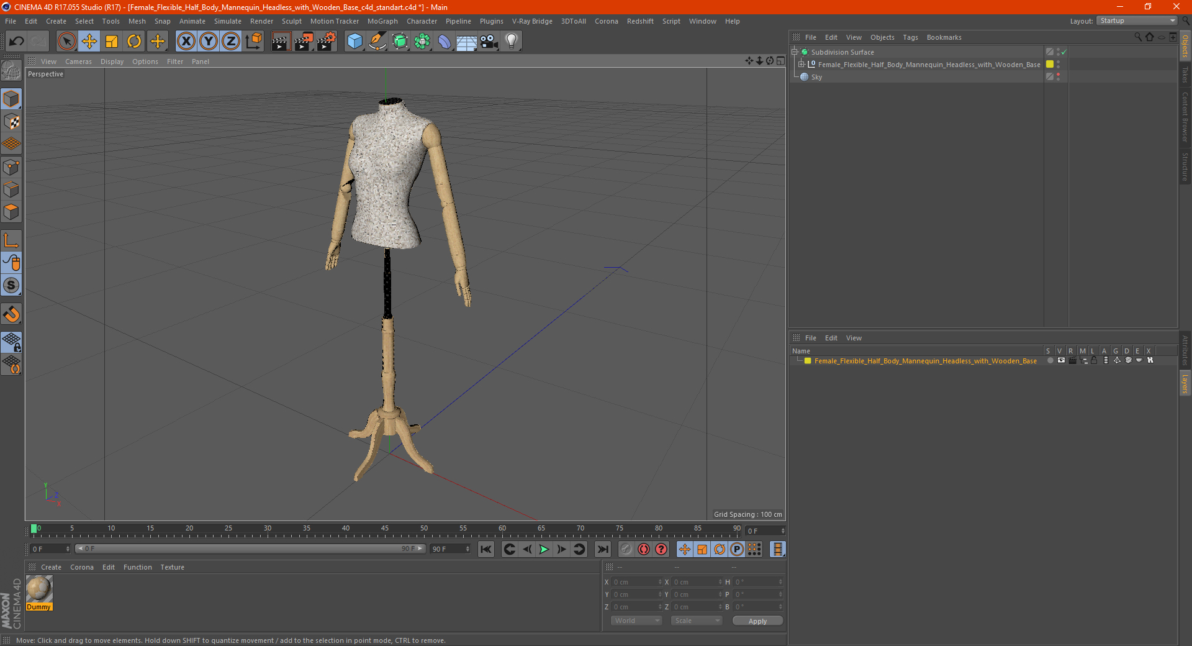
Task: Toggle solo for mannequin layer
Action: [1050, 360]
